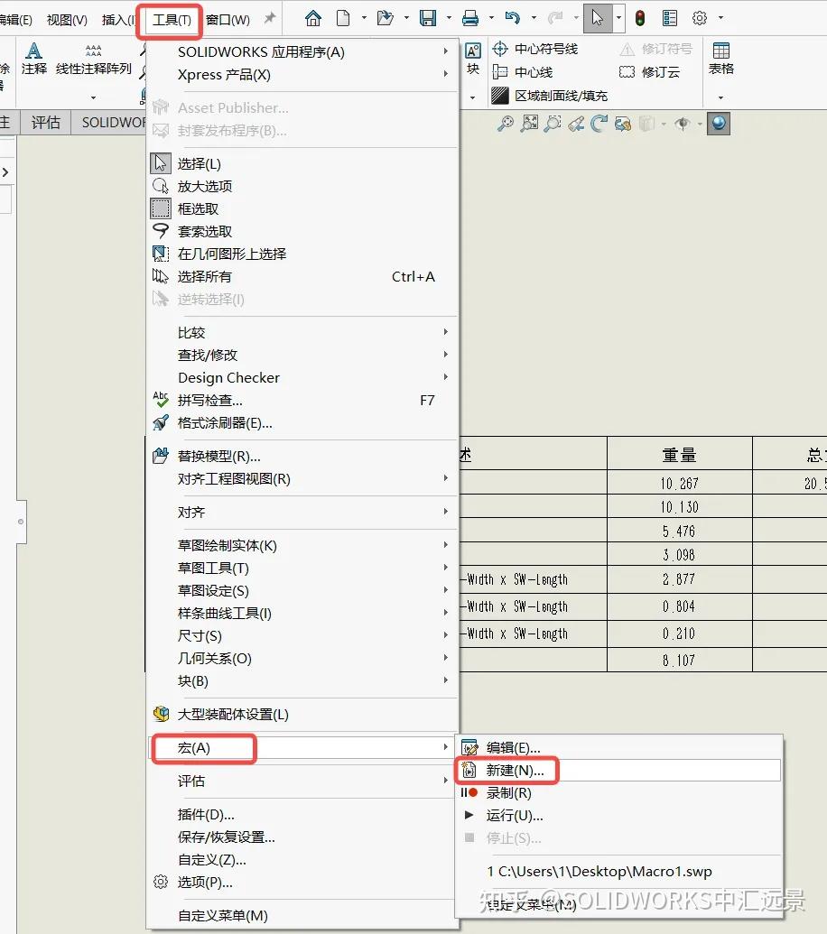The image size is (827, 934).
Task: Open the 窗口(W) menu
Action: point(228,20)
